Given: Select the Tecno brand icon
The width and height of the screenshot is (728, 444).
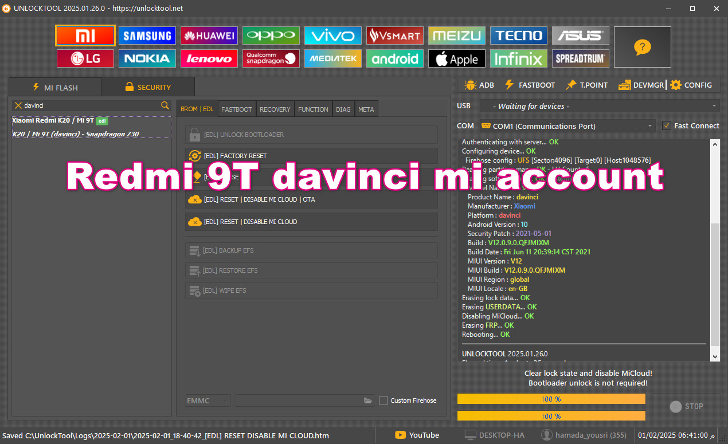Looking at the screenshot, I should 519,36.
